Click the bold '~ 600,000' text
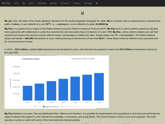165x124 pixels. 28,38
